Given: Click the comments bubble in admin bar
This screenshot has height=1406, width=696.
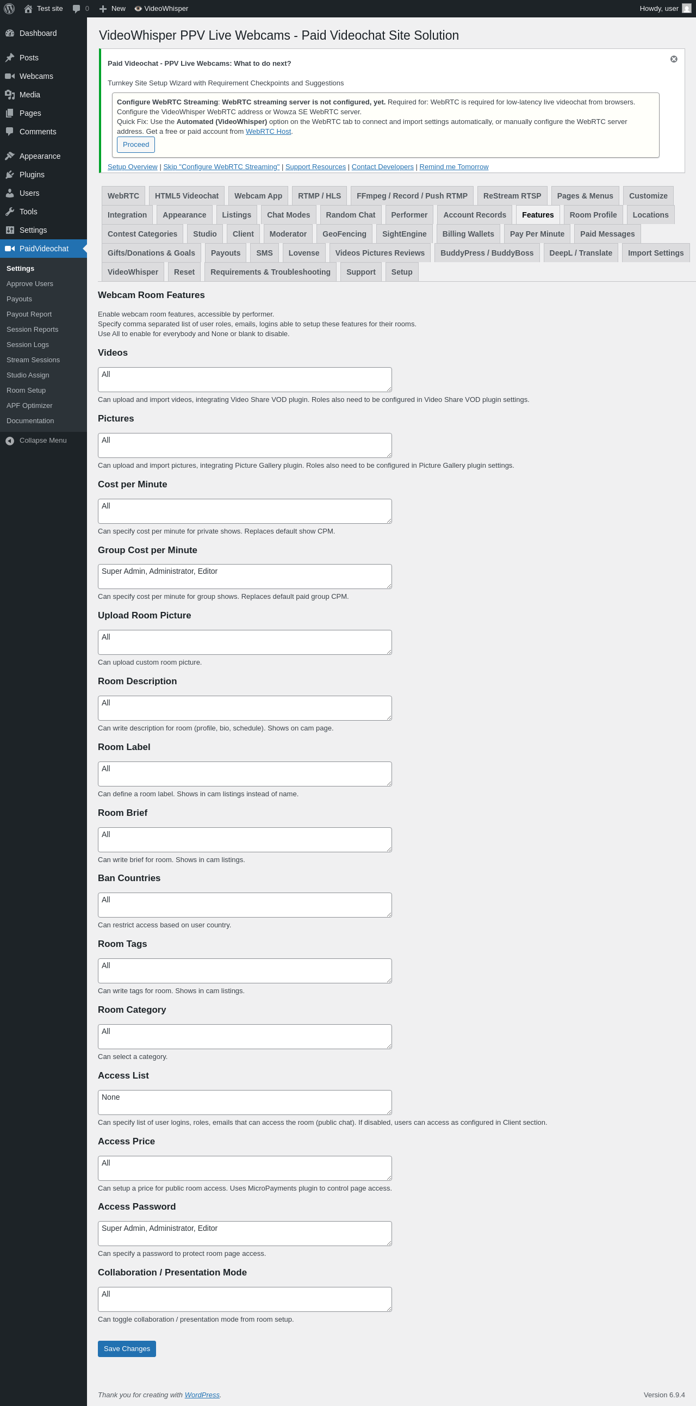Looking at the screenshot, I should (x=76, y=9).
